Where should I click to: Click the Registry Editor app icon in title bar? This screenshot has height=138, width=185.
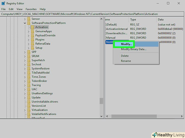coord(3,3)
